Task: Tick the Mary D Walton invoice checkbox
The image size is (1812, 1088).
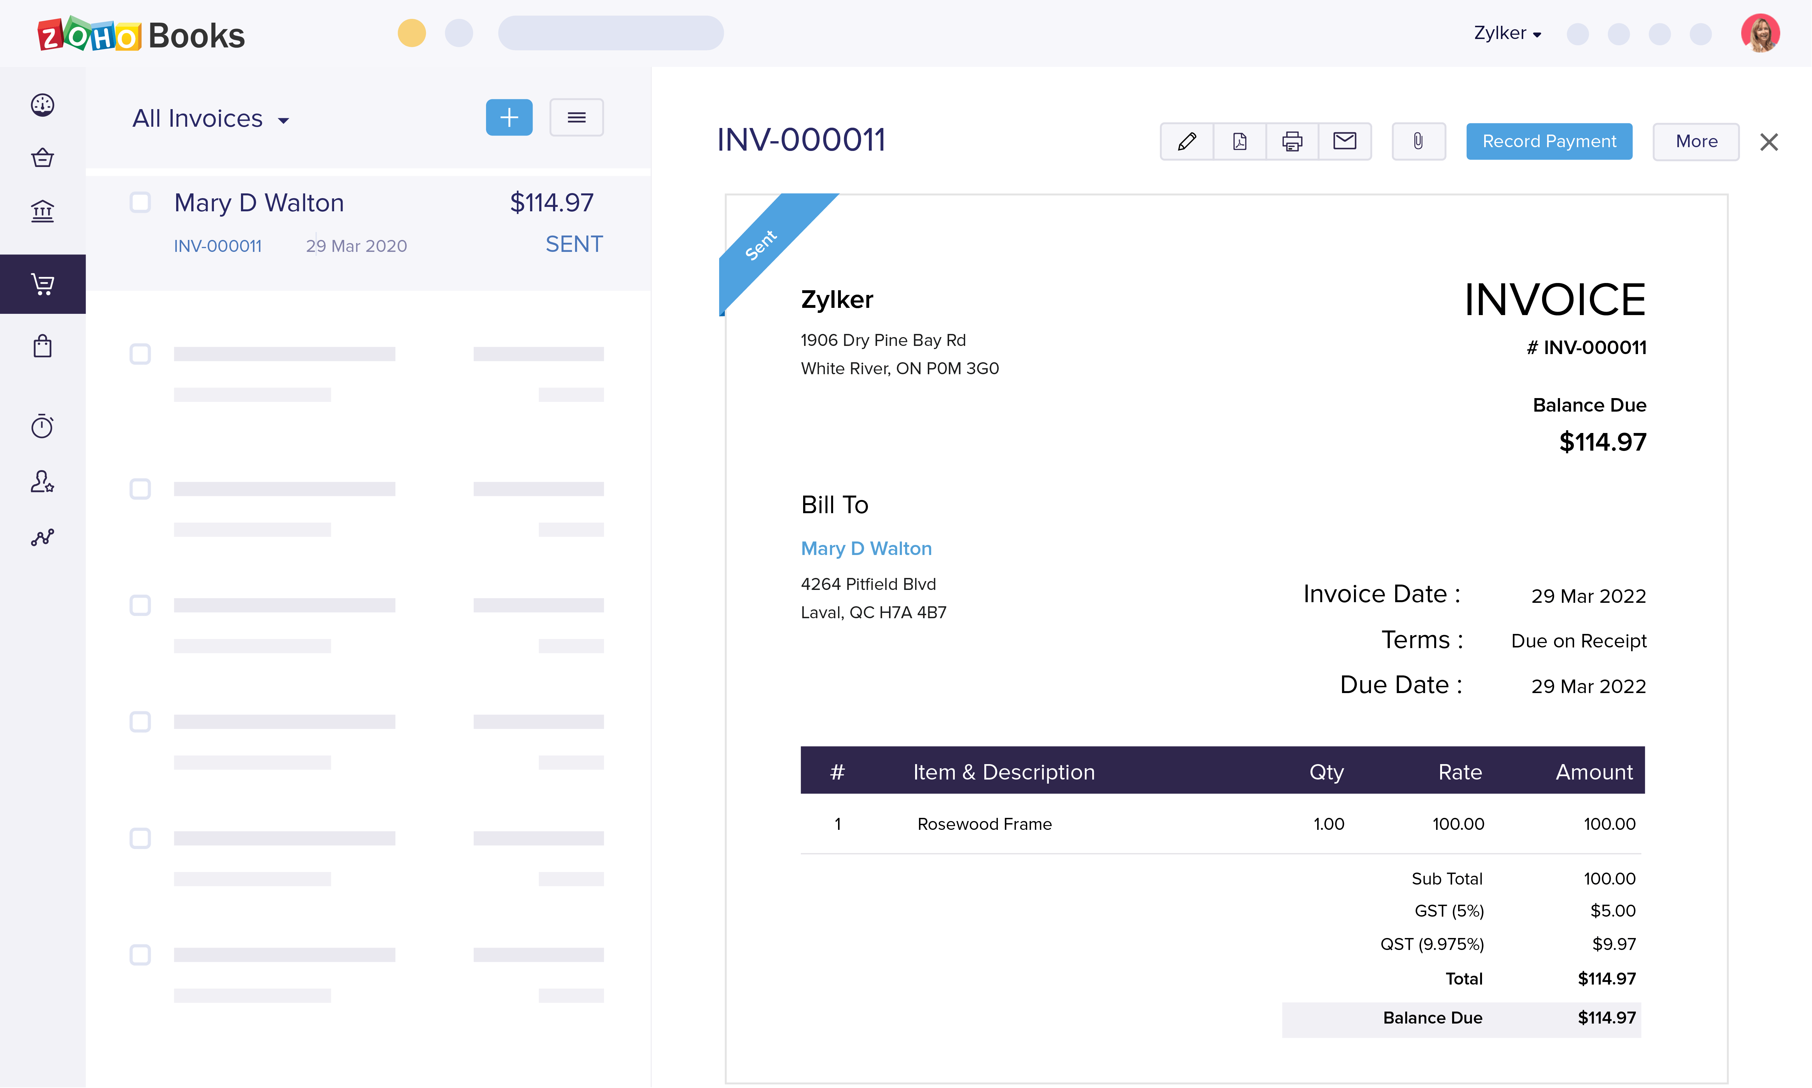Action: click(140, 203)
